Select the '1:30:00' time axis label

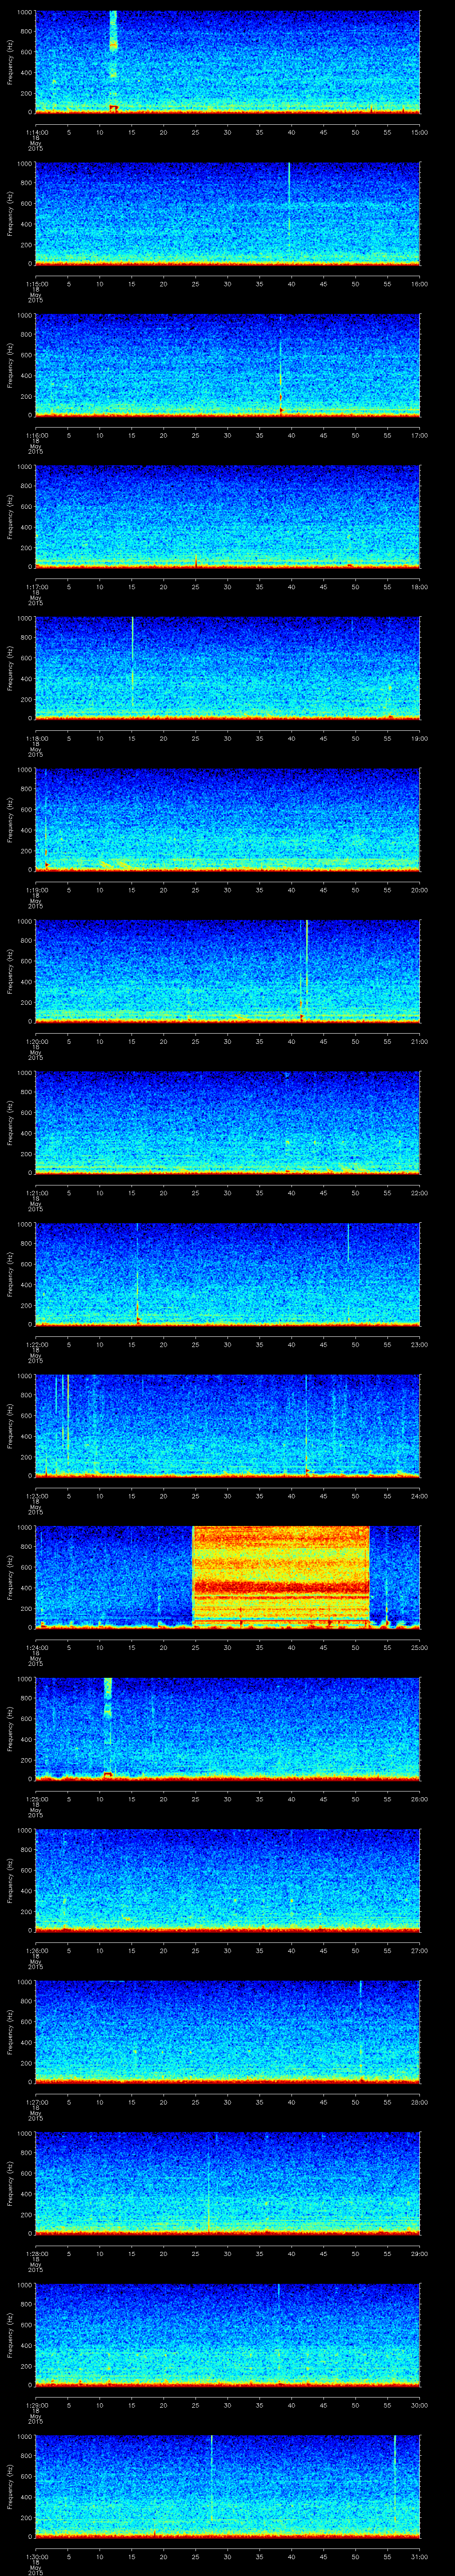click(36, 2556)
